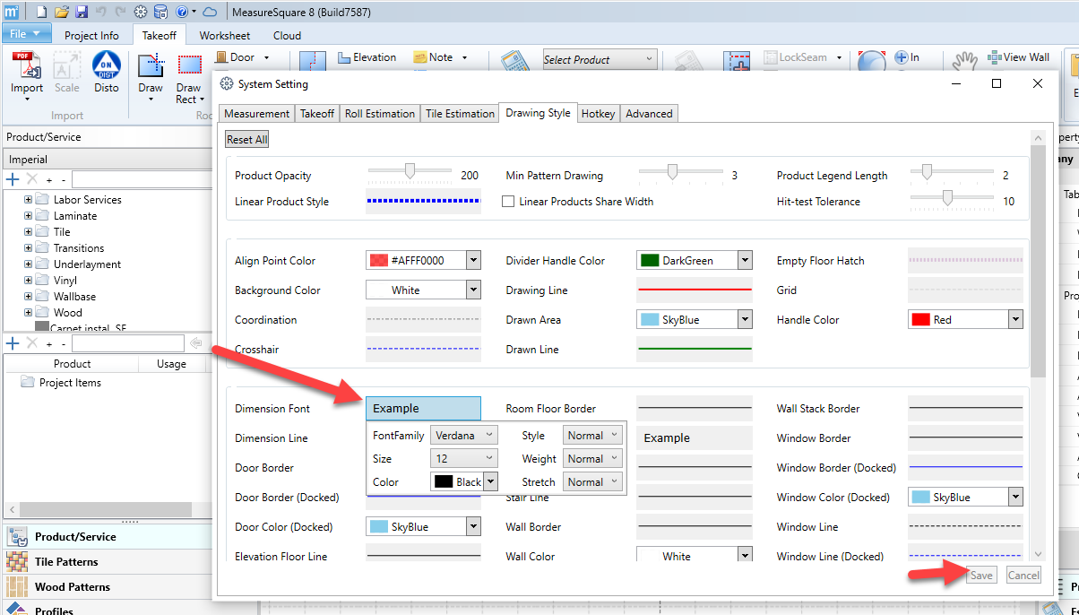Screen dimensions: 1079x615
Task: Click the Reset All button
Action: coord(246,140)
